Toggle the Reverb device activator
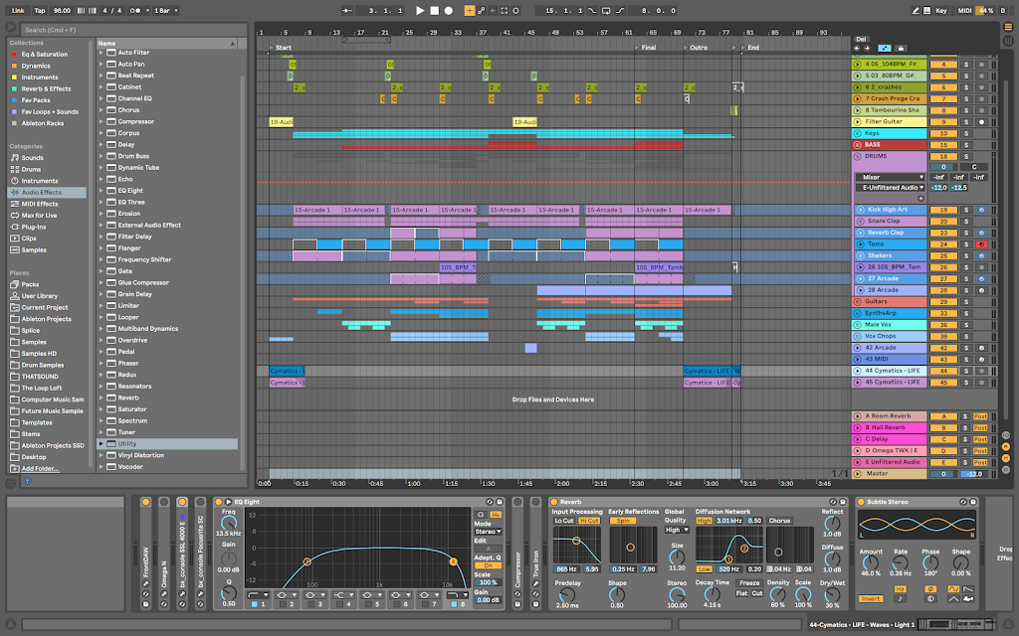 point(554,502)
